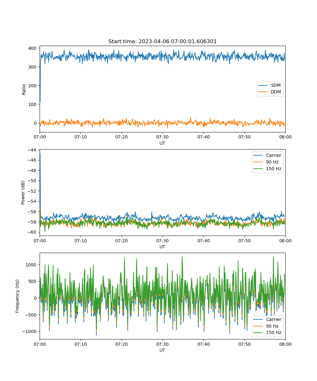Click the 150 Hz legend label in the Frequency plot

pyautogui.click(x=273, y=333)
